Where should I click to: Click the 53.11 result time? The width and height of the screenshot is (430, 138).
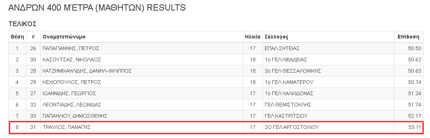(x=414, y=127)
